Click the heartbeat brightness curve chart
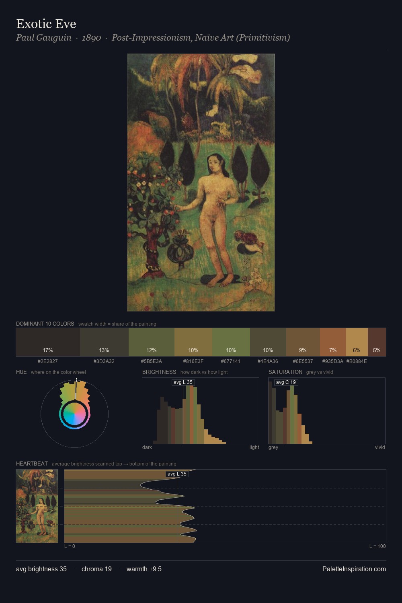Screen dimensions: 402x603 coord(225,506)
